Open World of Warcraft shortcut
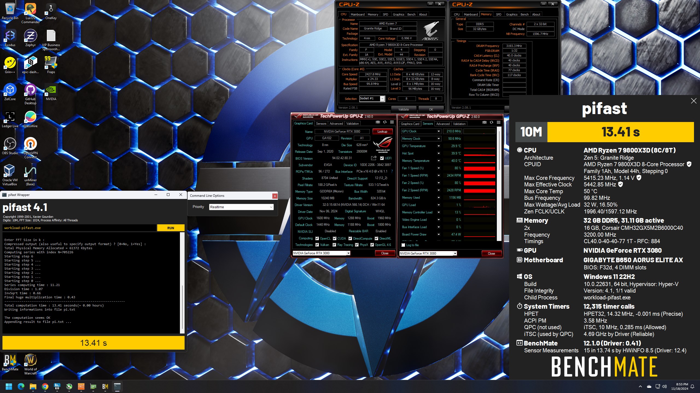This screenshot has width=700, height=393. (30, 365)
